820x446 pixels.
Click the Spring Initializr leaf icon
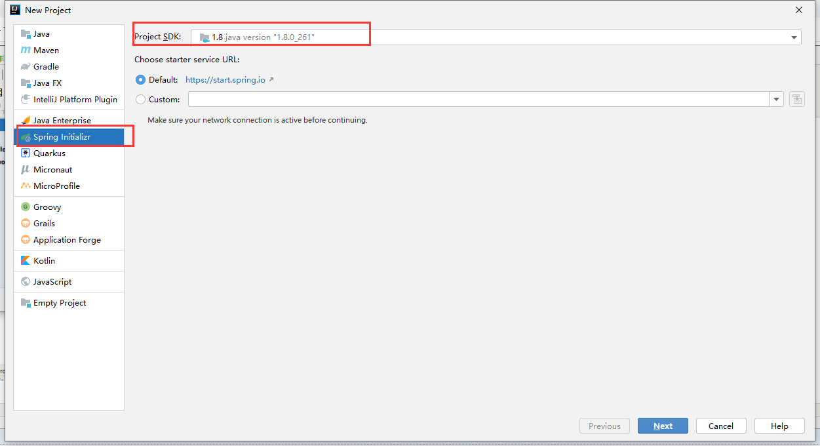(26, 137)
